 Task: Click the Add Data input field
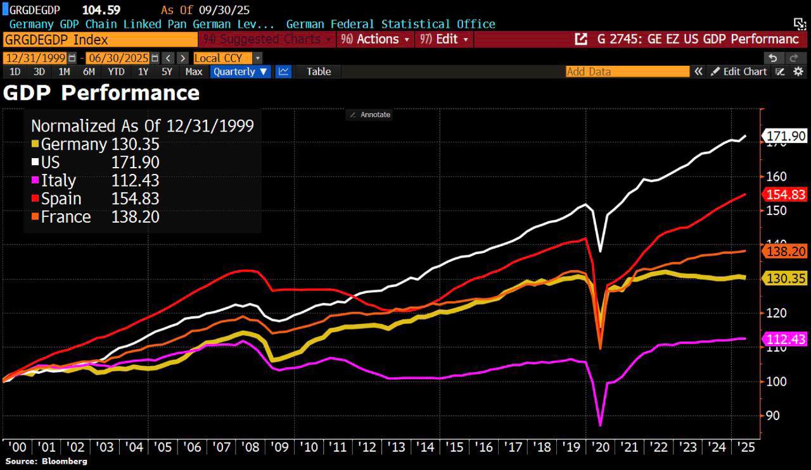click(627, 71)
